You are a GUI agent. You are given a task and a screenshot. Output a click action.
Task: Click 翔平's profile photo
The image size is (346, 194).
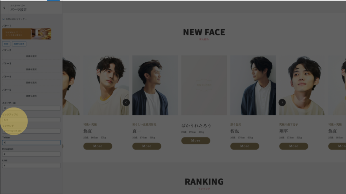(302, 85)
